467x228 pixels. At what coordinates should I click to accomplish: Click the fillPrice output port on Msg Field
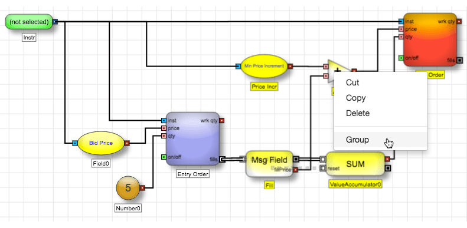295,170
